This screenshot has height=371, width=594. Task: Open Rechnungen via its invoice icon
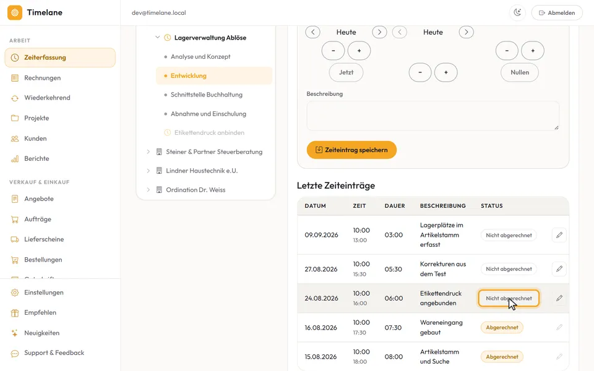coord(15,78)
